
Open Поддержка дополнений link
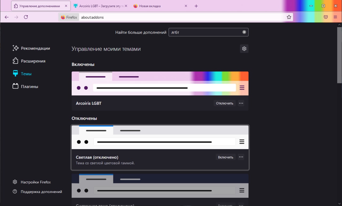click(37, 192)
